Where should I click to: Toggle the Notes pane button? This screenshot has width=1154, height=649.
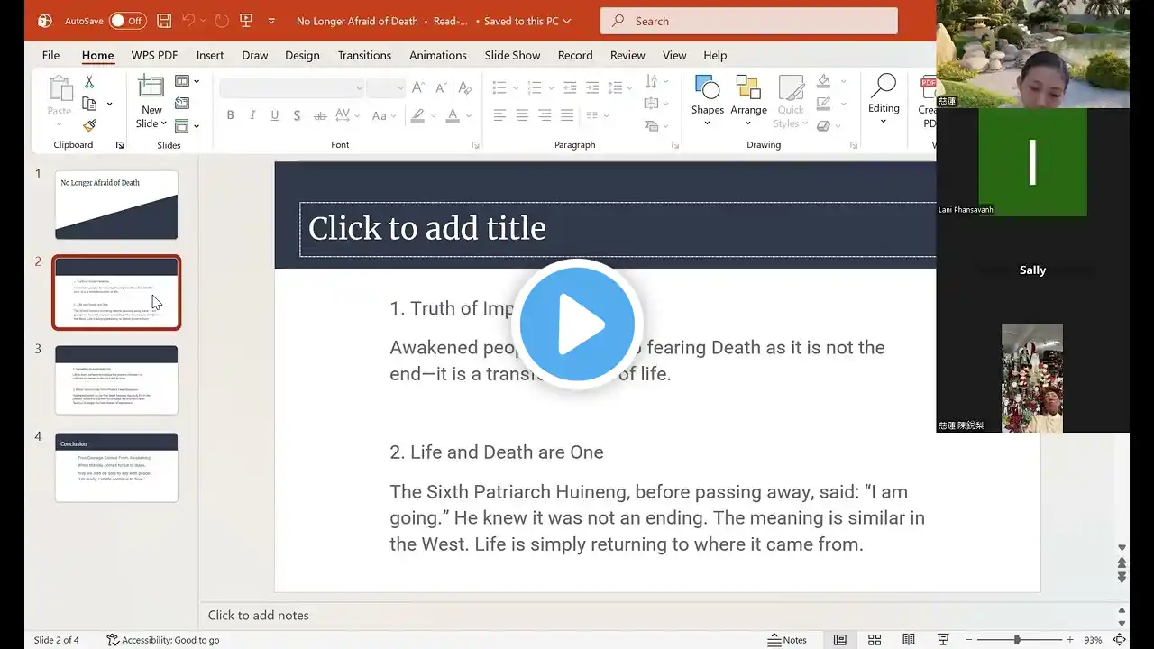click(787, 640)
